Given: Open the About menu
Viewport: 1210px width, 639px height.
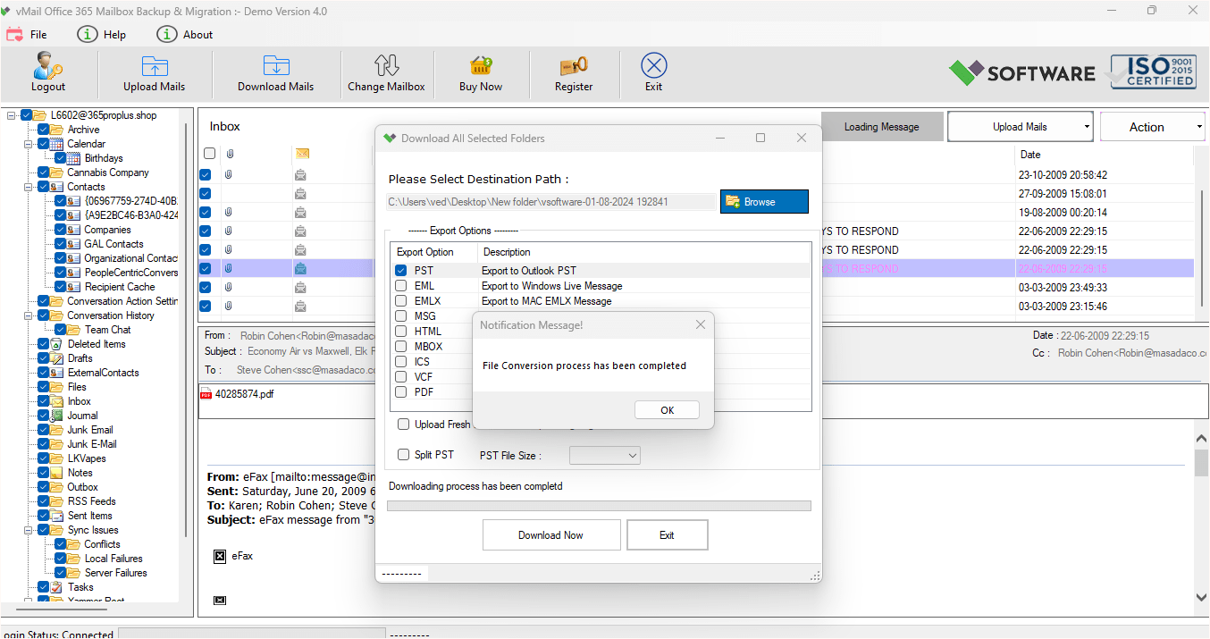Looking at the screenshot, I should 185,34.
